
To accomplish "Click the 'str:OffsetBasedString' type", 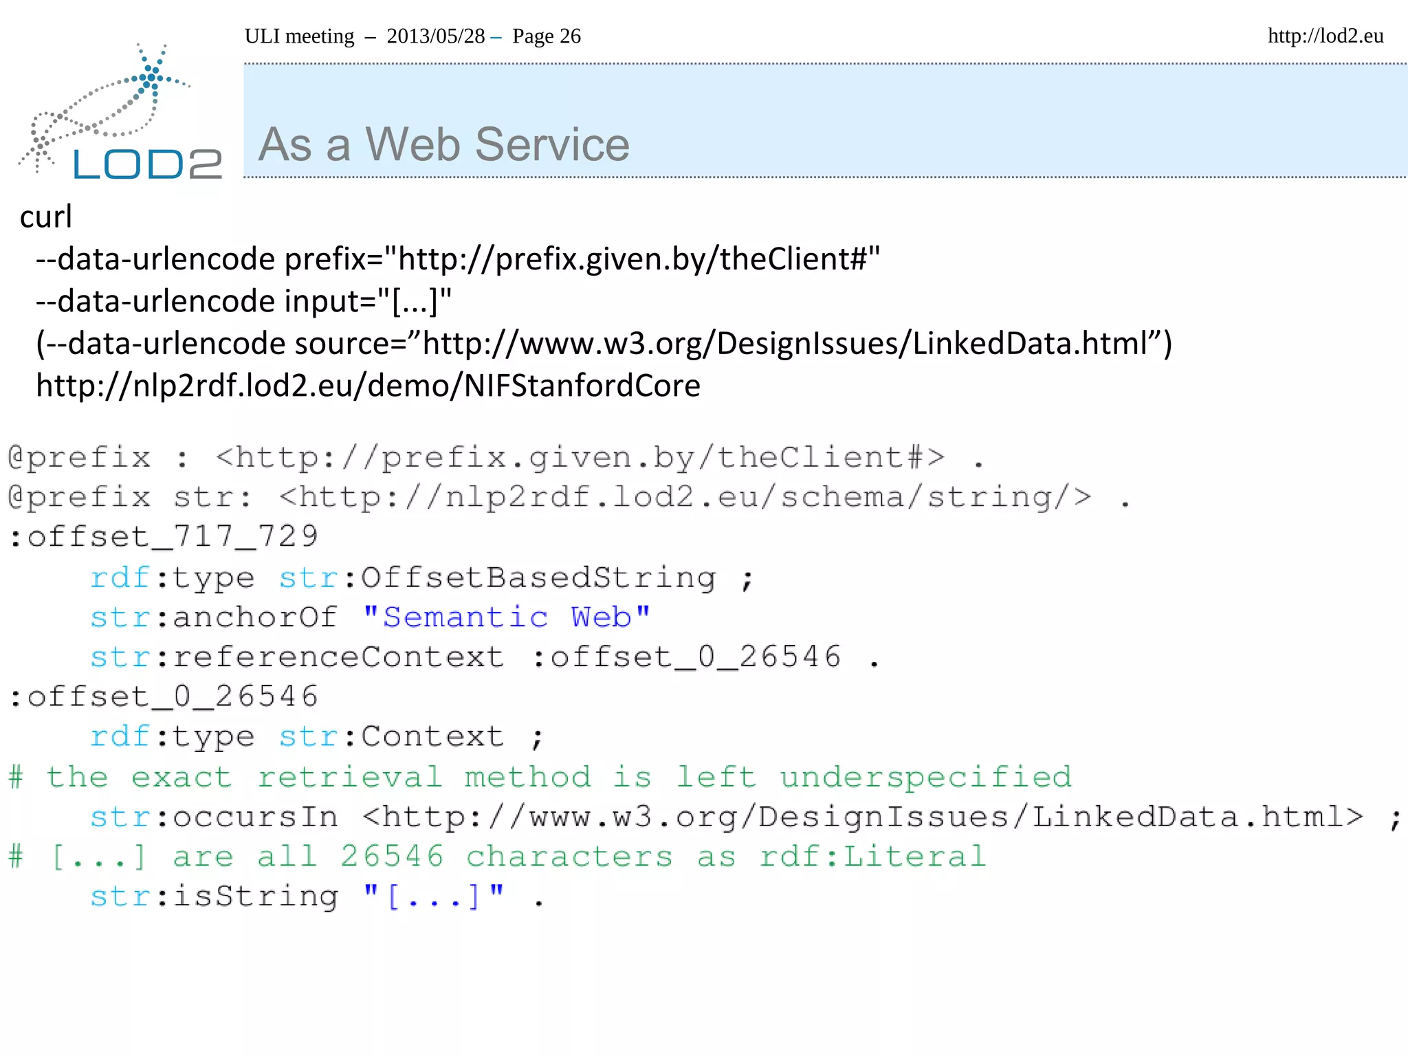I will click(x=497, y=577).
